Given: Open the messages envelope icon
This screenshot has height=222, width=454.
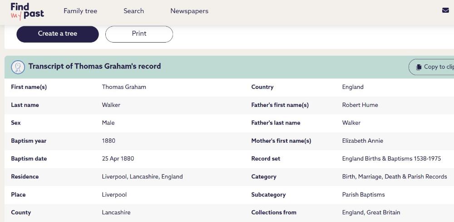Looking at the screenshot, I should click(x=445, y=10).
